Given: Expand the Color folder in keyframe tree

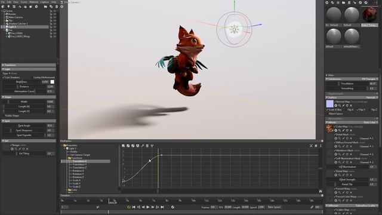Looking at the screenshot, I should point(67,190).
